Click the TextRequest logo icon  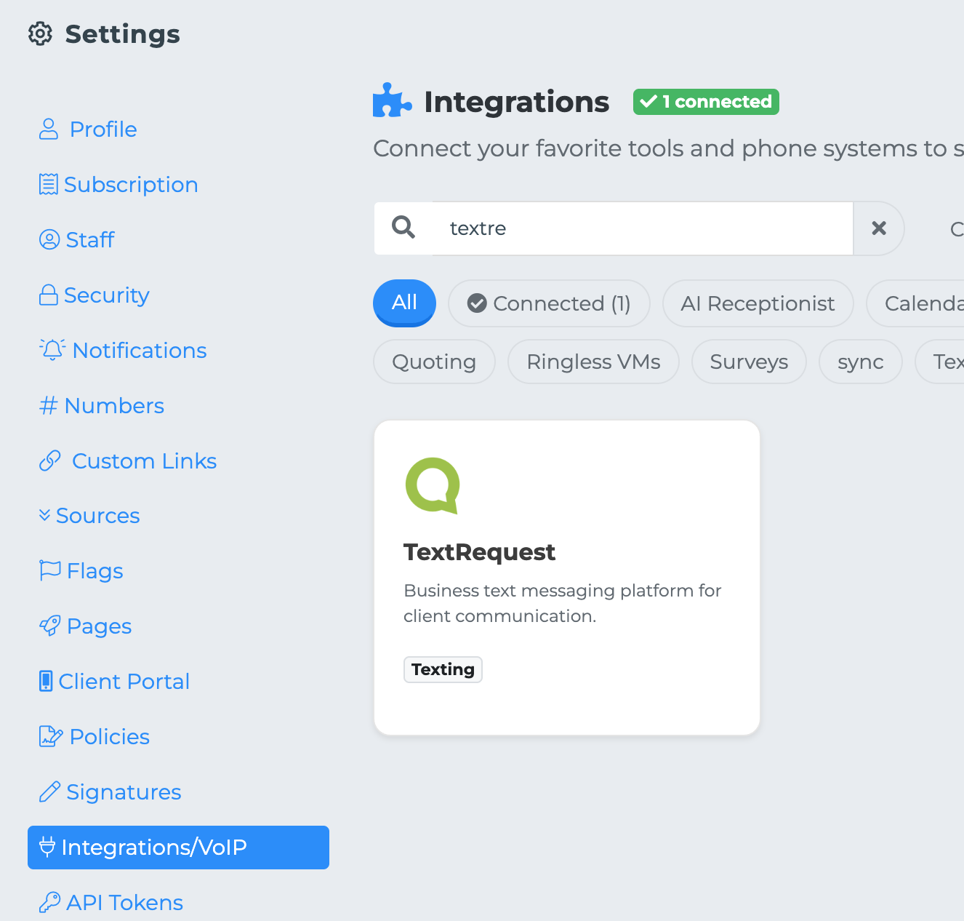tap(433, 485)
